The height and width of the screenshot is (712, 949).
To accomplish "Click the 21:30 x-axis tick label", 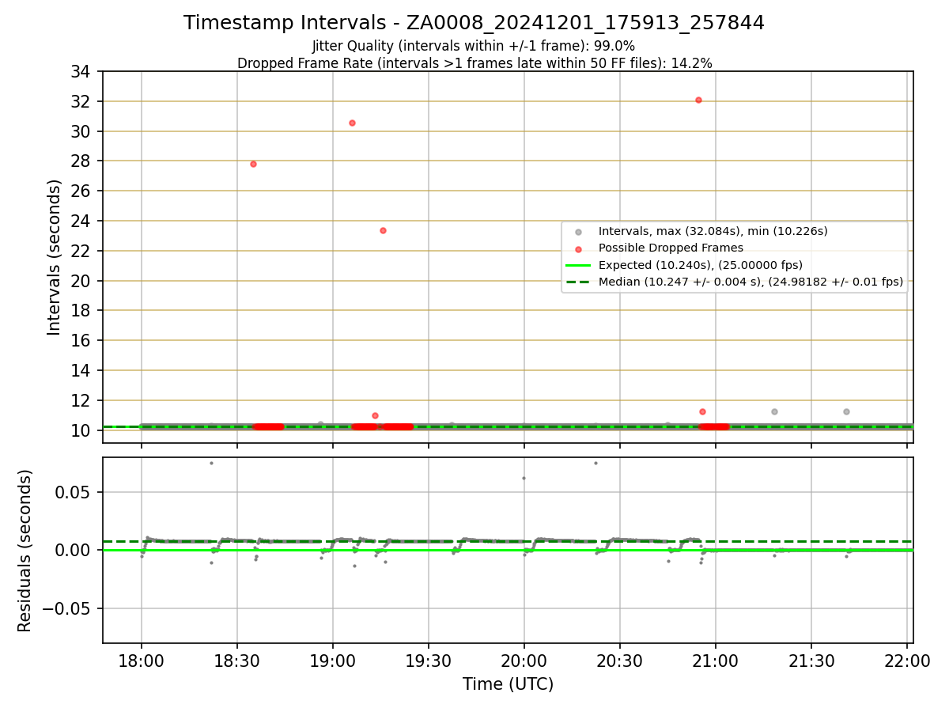I will 811,661.
